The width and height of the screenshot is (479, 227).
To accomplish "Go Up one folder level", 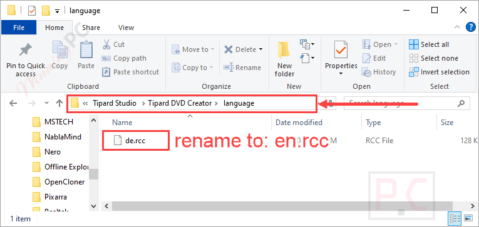I will (59, 103).
